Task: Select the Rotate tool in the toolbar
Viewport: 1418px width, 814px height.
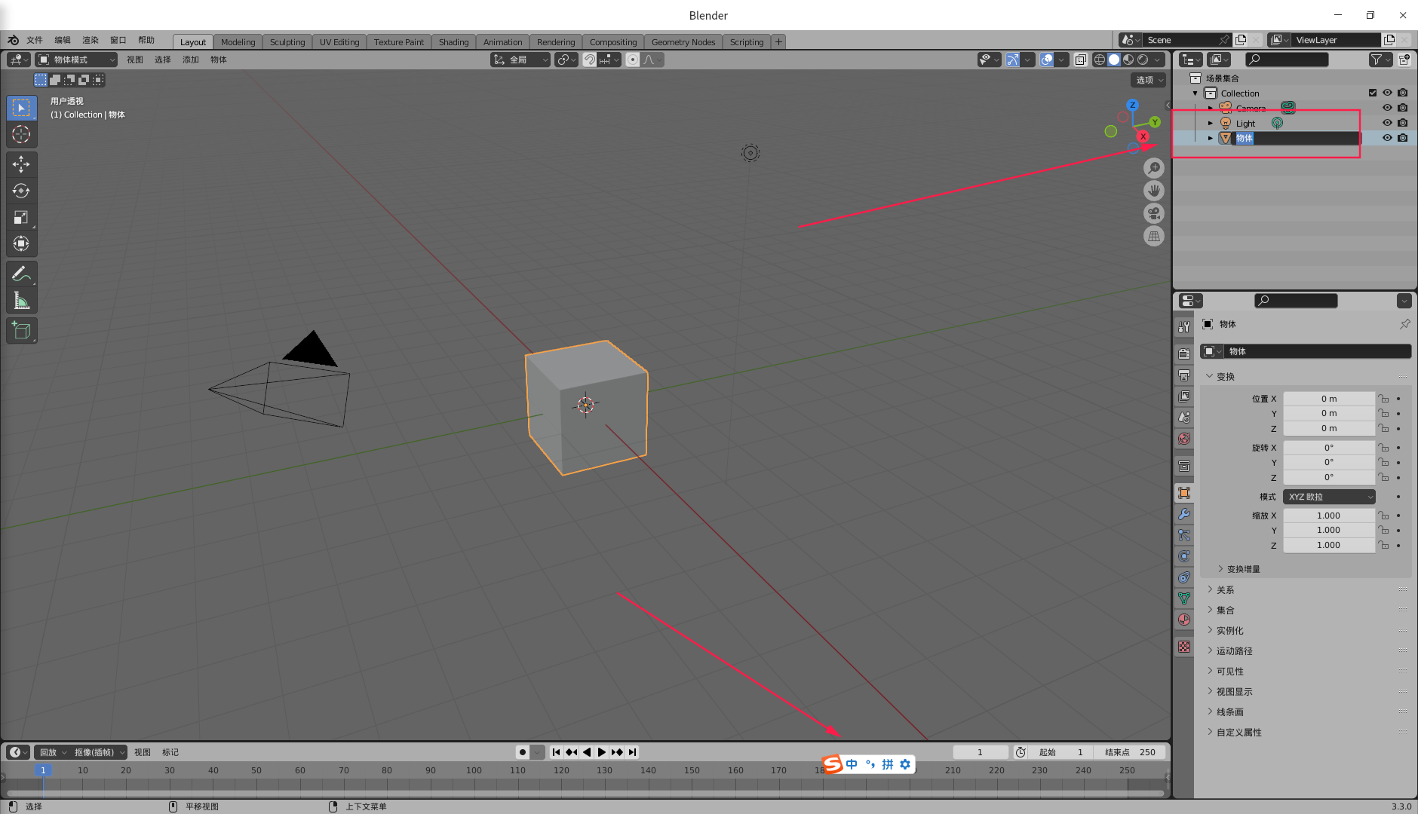Action: pos(22,191)
